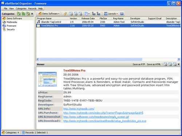Click the golden key icon in the toolbar
Viewport: 182px width, 136px height.
(x=65, y=14)
